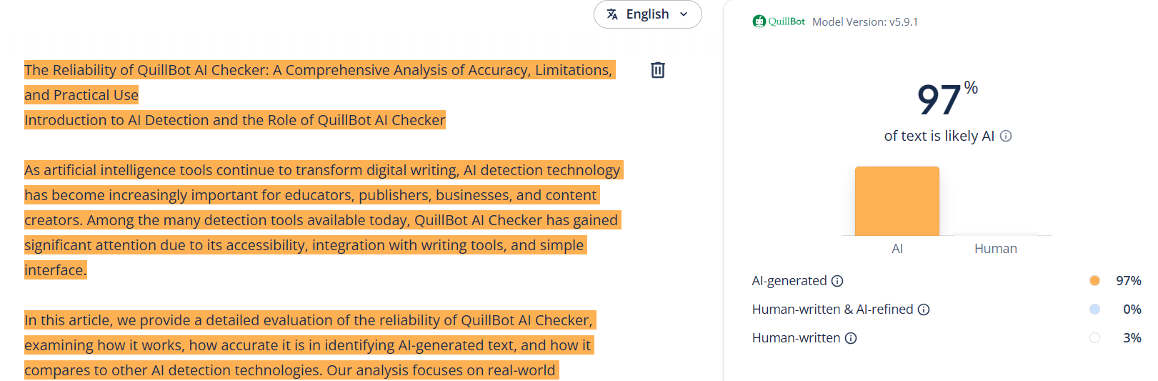This screenshot has height=381, width=1158.
Task: Expand language list with chevron arrow
Action: pos(684,14)
